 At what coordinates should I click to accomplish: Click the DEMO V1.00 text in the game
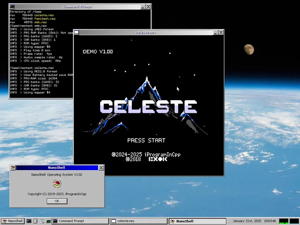(x=98, y=52)
